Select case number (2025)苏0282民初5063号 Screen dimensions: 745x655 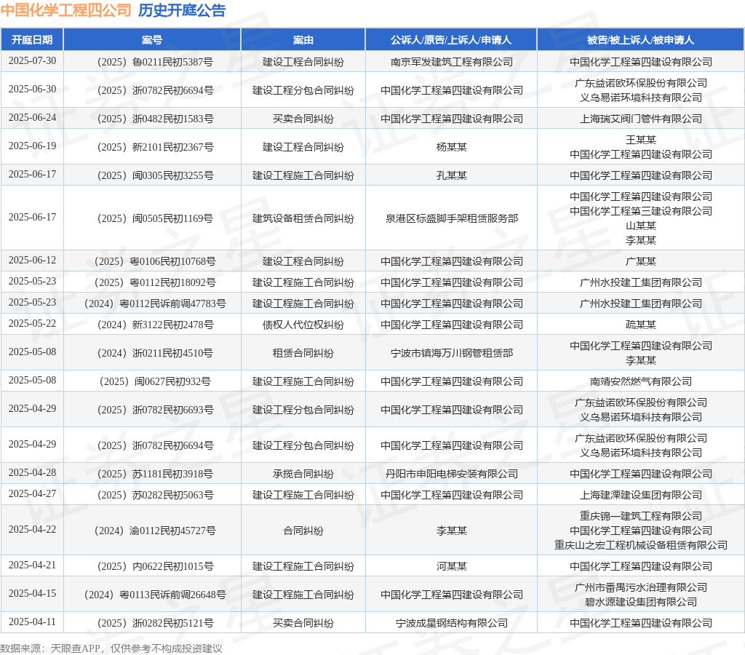[156, 496]
